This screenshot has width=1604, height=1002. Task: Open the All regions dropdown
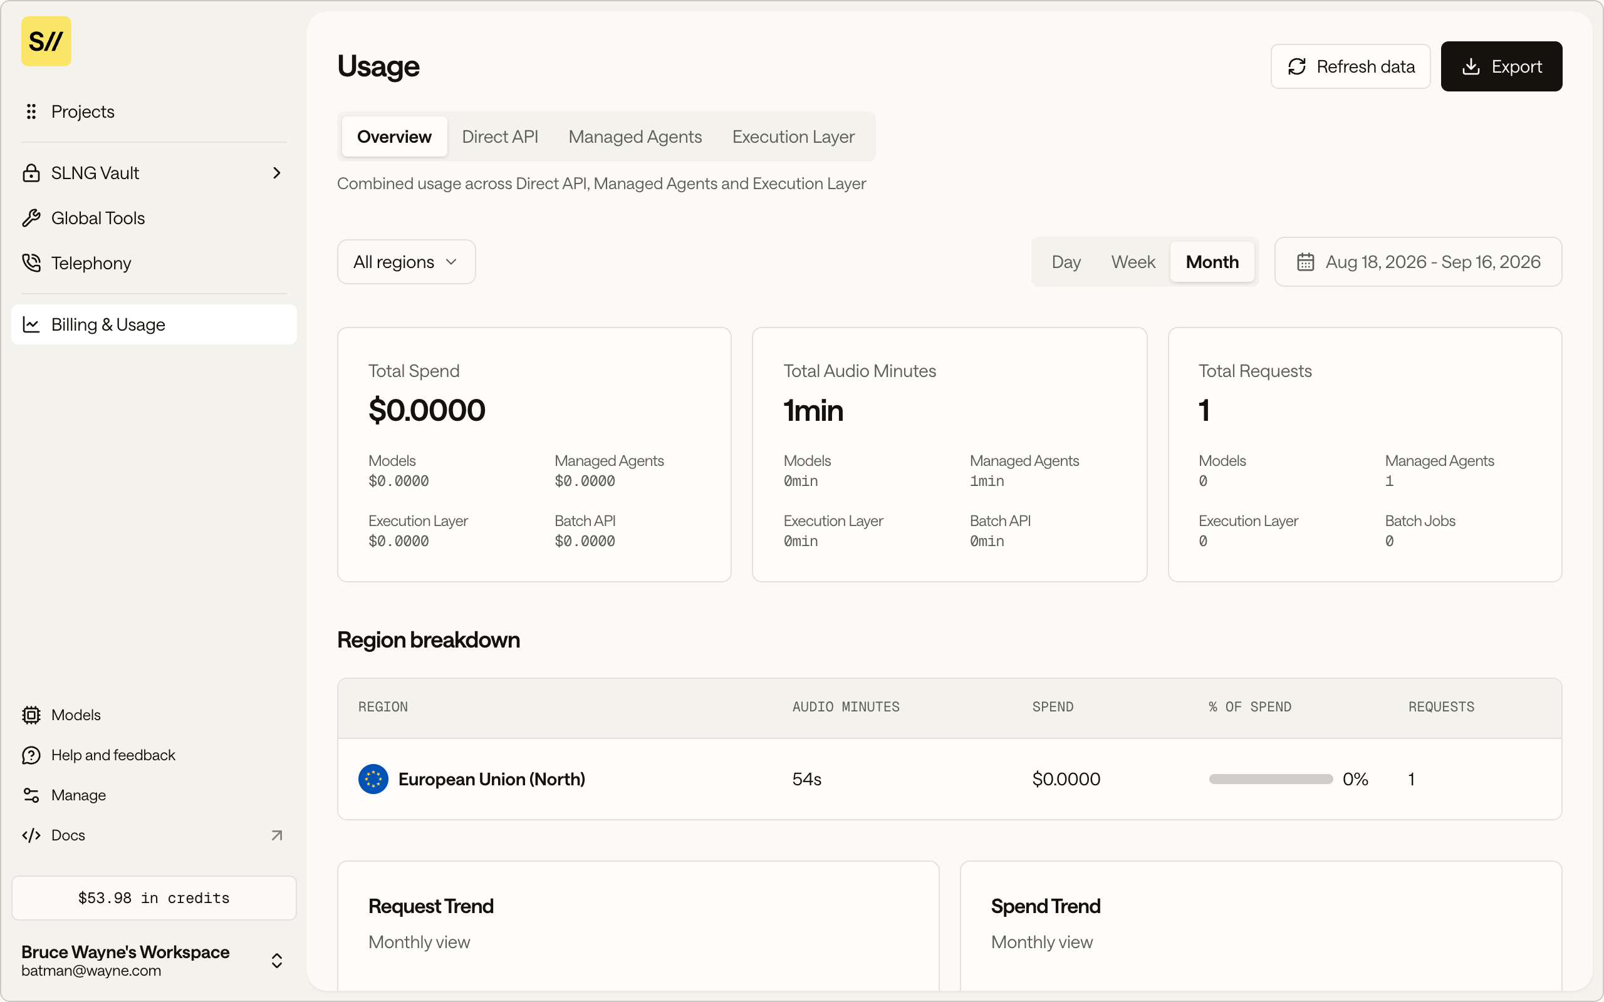pos(406,262)
